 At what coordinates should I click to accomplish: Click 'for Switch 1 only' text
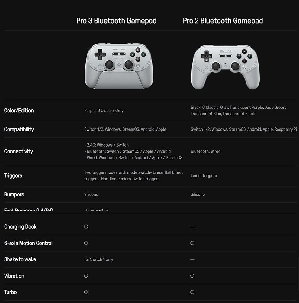(x=98, y=259)
